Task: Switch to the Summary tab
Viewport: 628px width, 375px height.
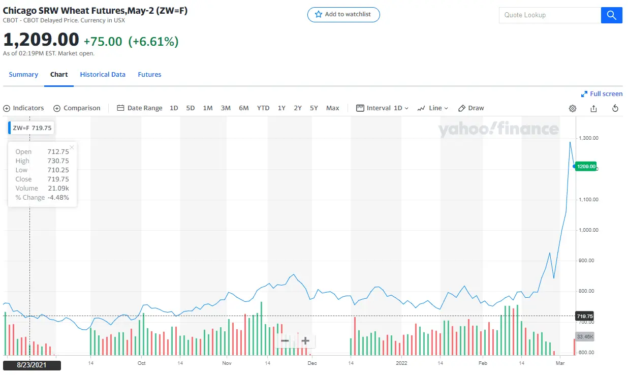Action: click(x=23, y=75)
